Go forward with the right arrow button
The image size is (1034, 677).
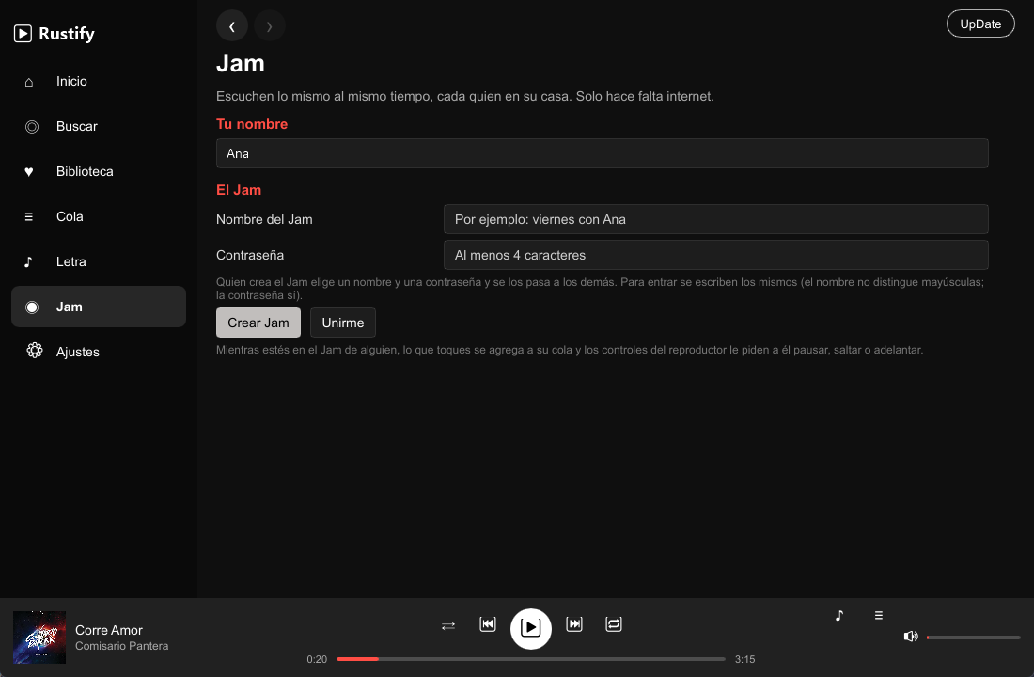coord(269,26)
